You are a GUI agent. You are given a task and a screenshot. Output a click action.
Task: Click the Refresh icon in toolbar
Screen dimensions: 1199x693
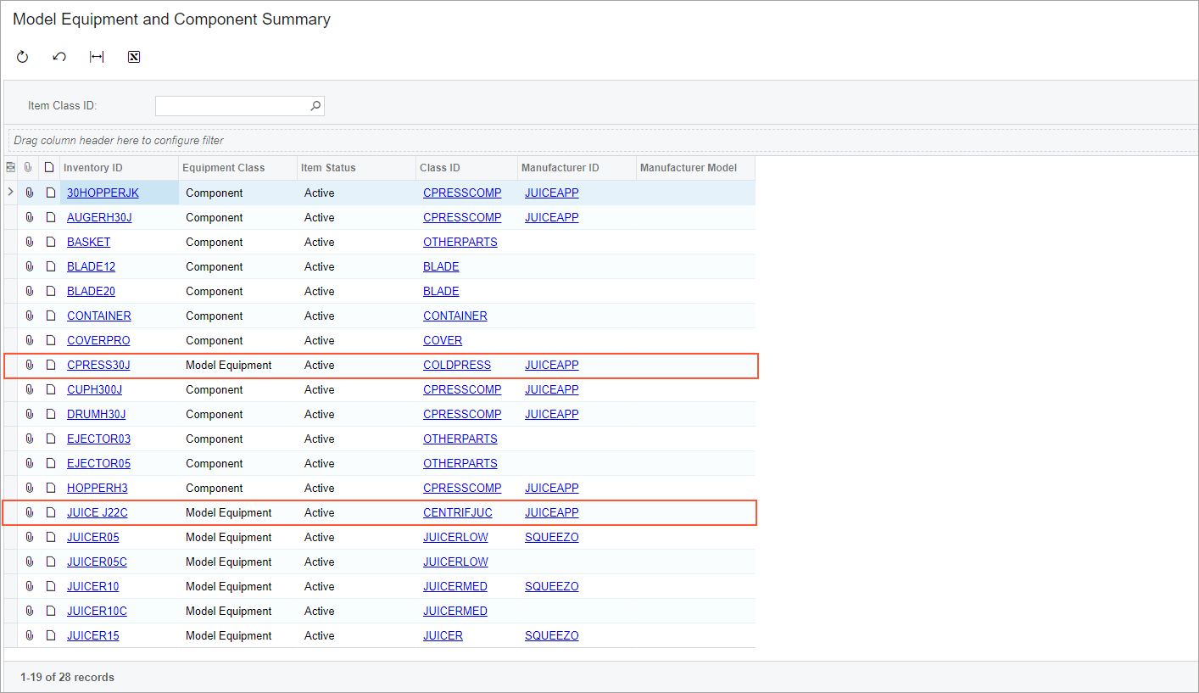coord(23,57)
